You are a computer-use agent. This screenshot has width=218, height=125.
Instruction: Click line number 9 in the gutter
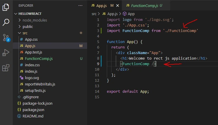point(98,64)
